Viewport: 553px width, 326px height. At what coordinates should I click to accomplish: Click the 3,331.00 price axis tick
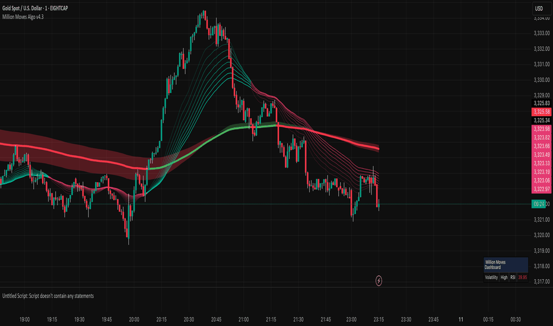point(542,64)
